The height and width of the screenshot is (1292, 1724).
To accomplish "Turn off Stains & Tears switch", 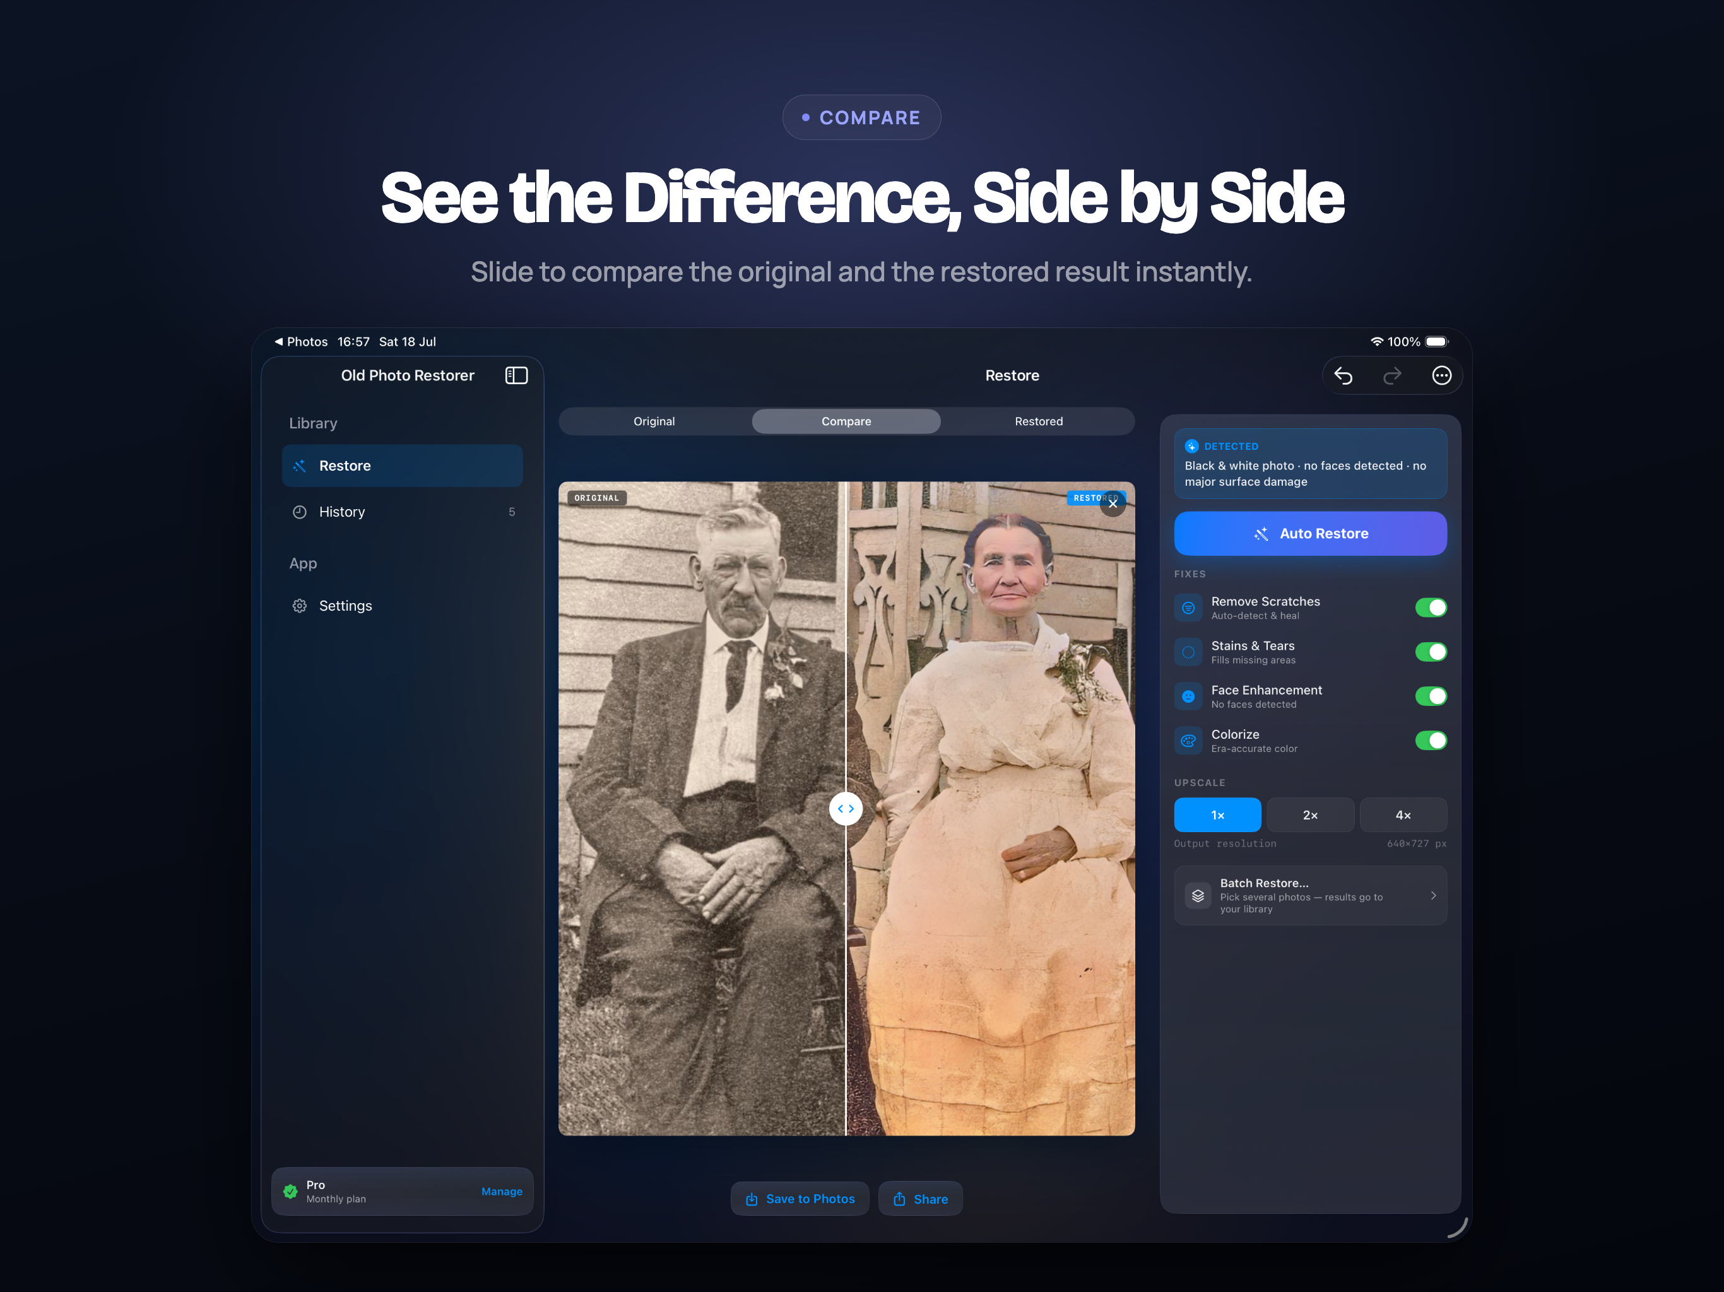I will coord(1431,652).
